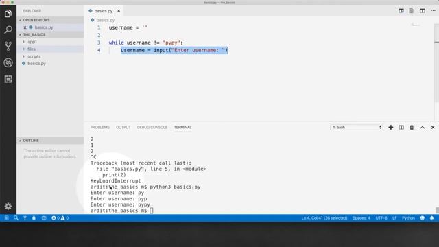Collapse the Open Editors section
439x247 pixels.
50,20
